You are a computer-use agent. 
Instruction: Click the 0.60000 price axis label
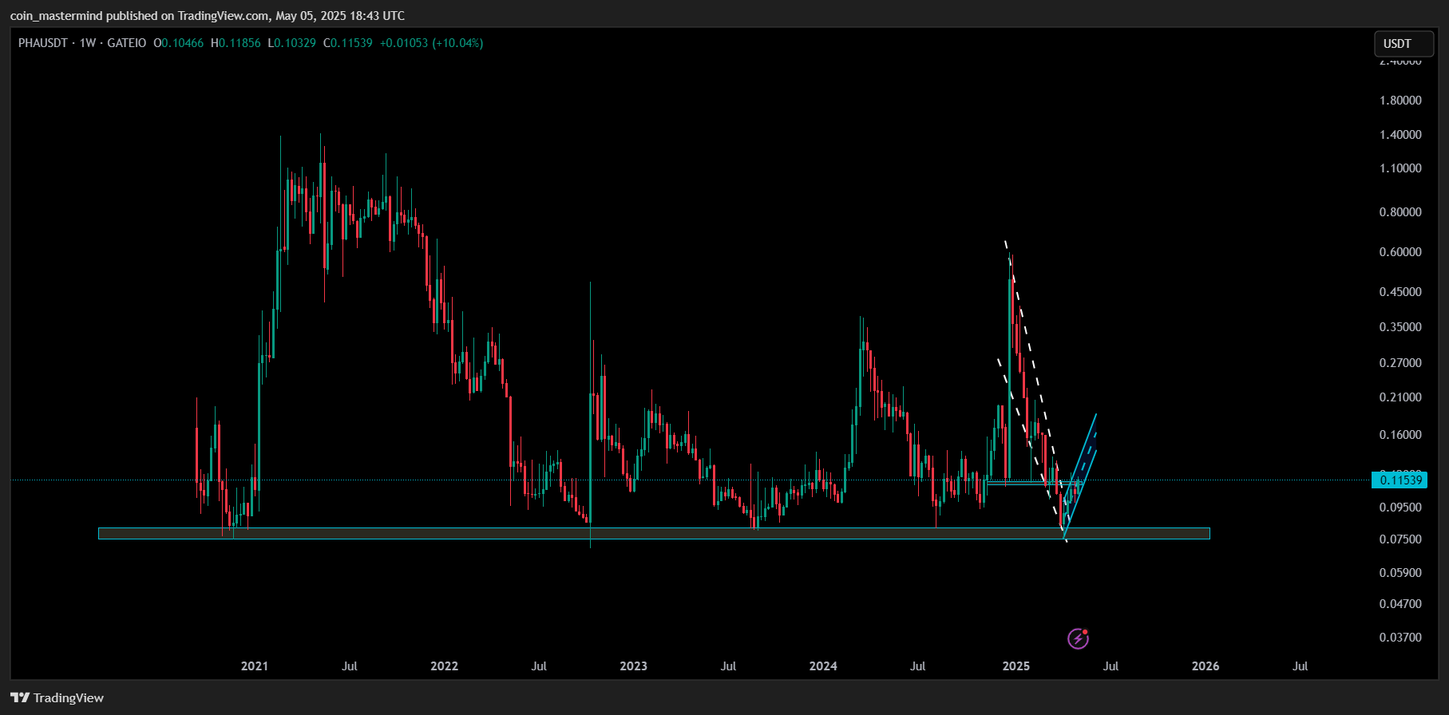point(1400,252)
